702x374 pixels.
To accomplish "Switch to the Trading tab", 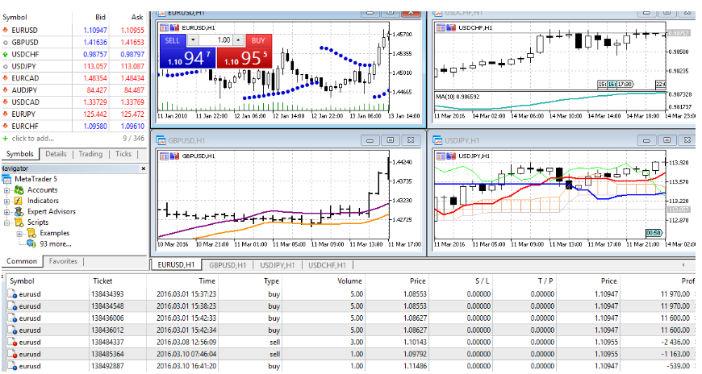I will coord(90,154).
